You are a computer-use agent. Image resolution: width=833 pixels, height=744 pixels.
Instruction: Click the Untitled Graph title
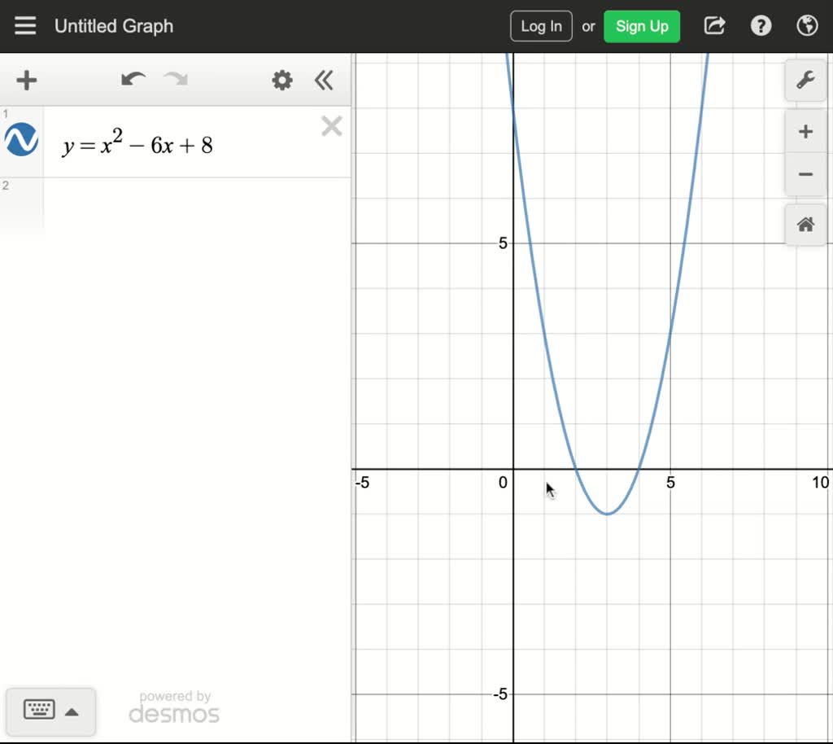[x=113, y=25]
